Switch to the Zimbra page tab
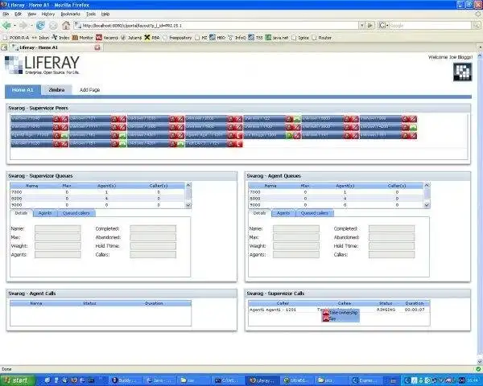483x386 pixels. click(56, 90)
